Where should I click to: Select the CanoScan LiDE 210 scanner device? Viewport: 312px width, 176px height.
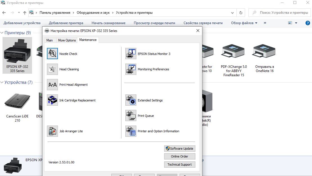coord(17,107)
